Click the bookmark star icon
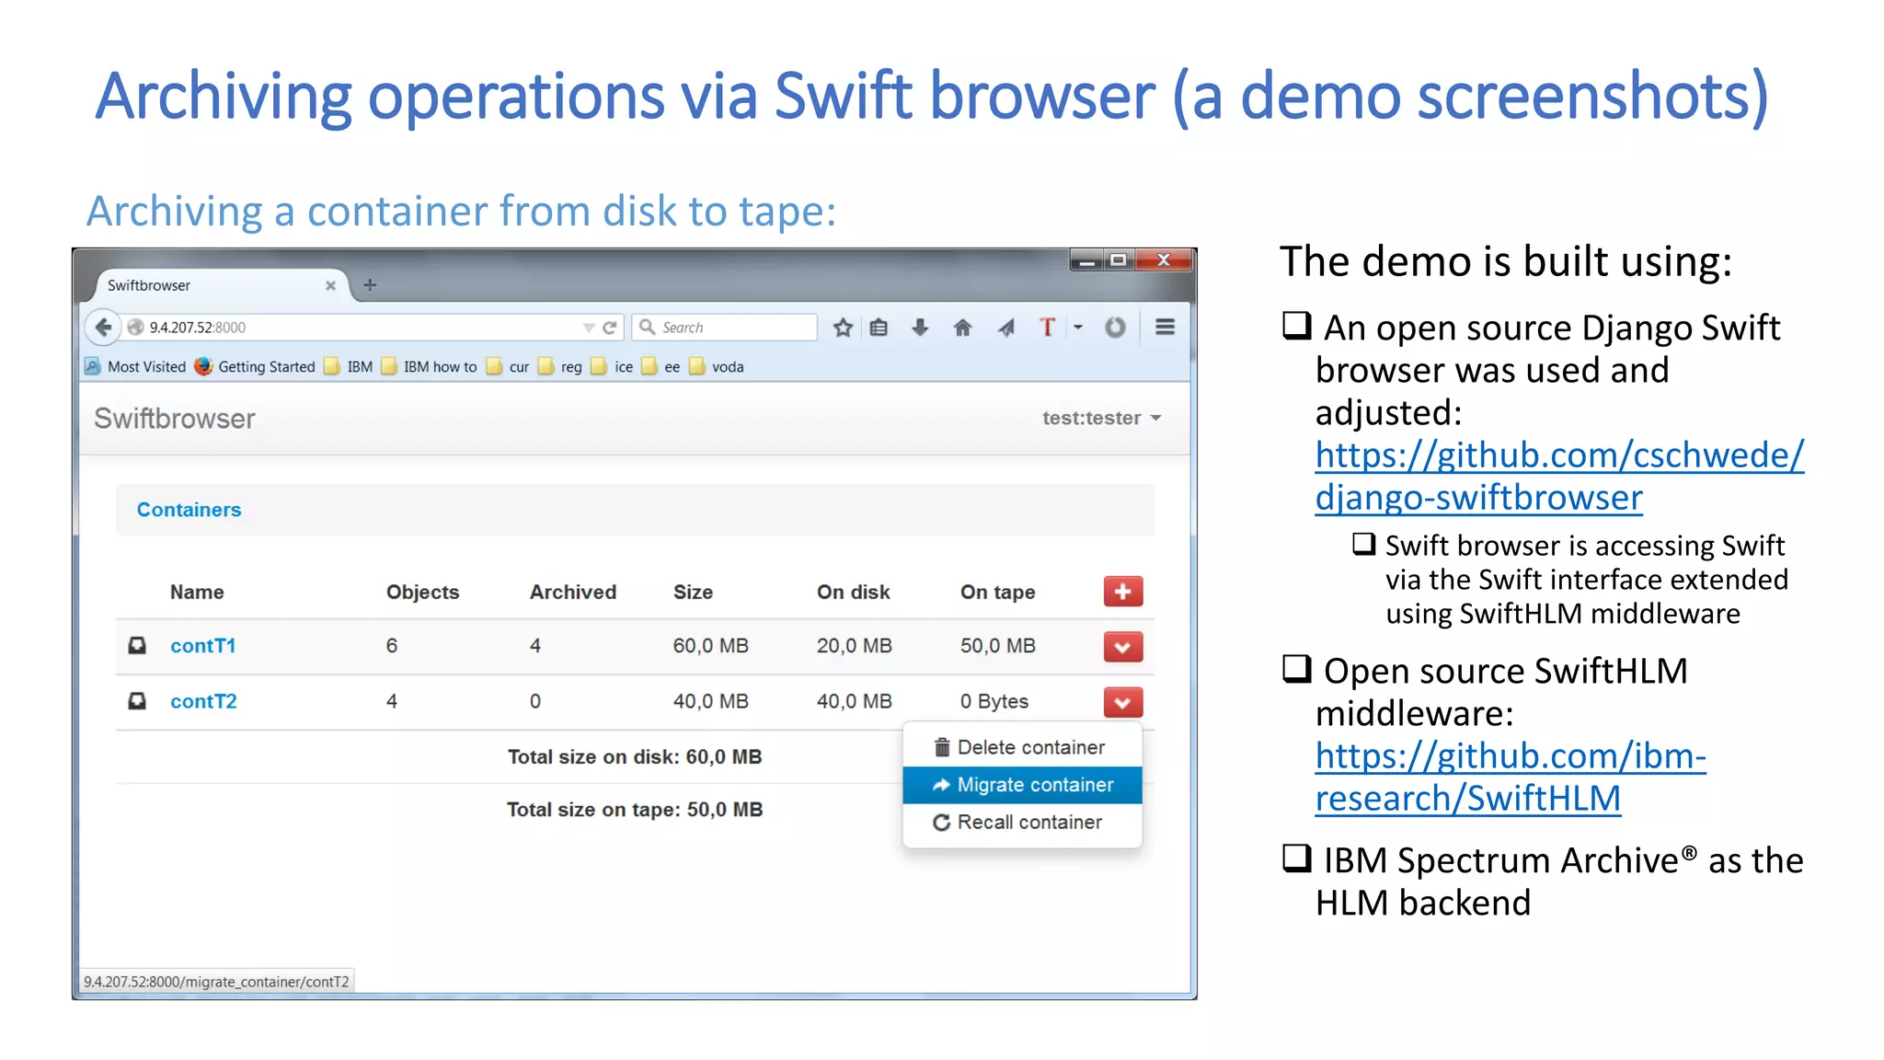The image size is (1884, 1060). tap(843, 328)
